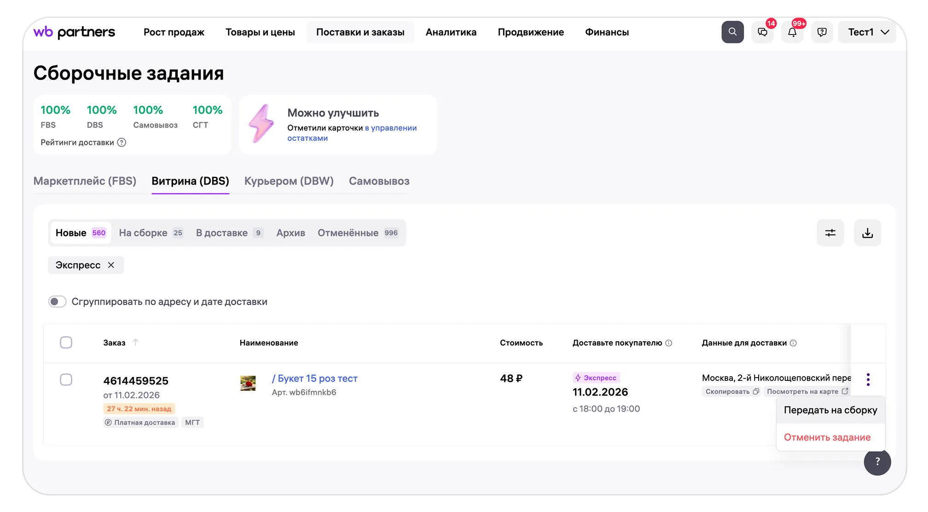Open the filter settings sliders icon
Viewport: 928px width, 512px height.
coord(830,233)
